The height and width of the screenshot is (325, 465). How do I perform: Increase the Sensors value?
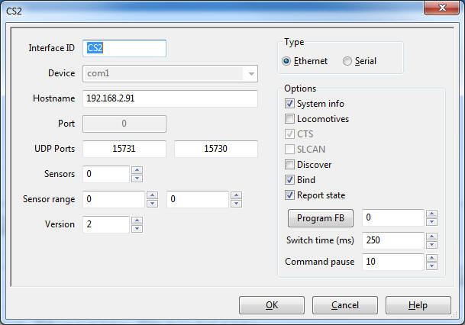click(137, 170)
